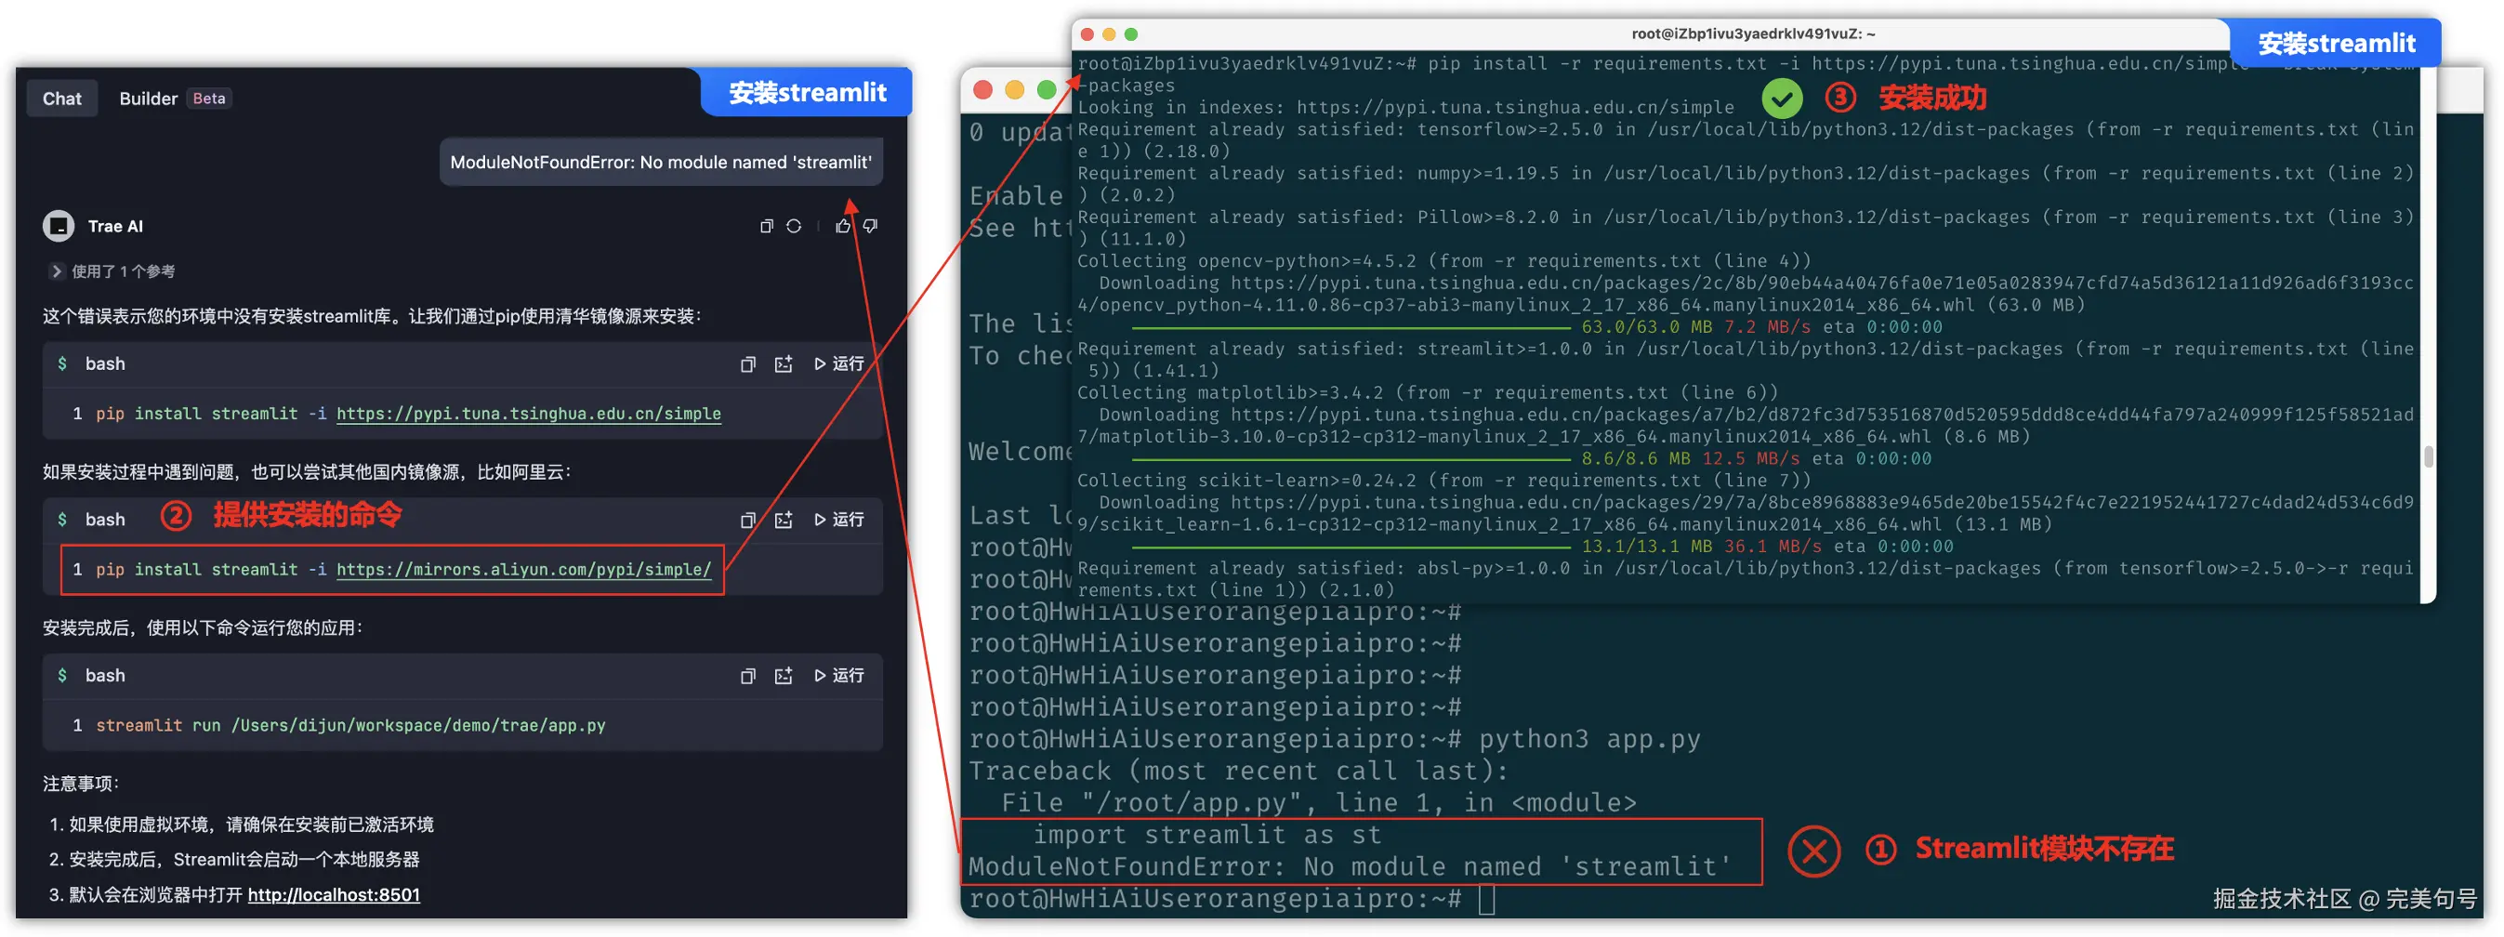
Task: Click the front terminal's vertical scrollbar
Action: [x=2427, y=455]
